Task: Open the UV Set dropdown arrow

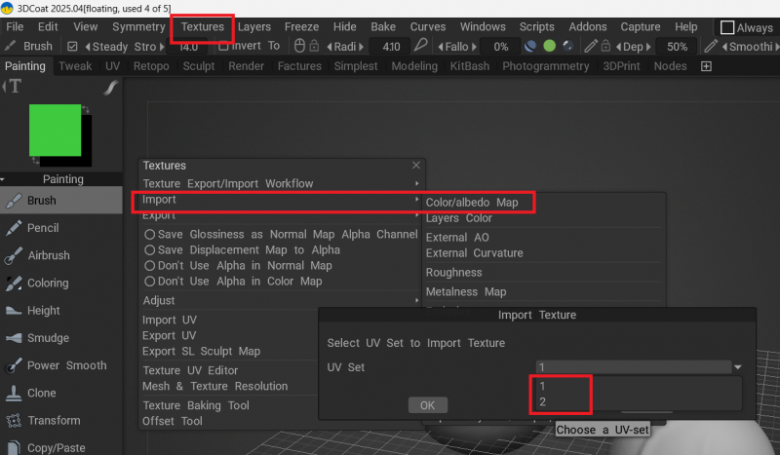Action: (x=738, y=367)
